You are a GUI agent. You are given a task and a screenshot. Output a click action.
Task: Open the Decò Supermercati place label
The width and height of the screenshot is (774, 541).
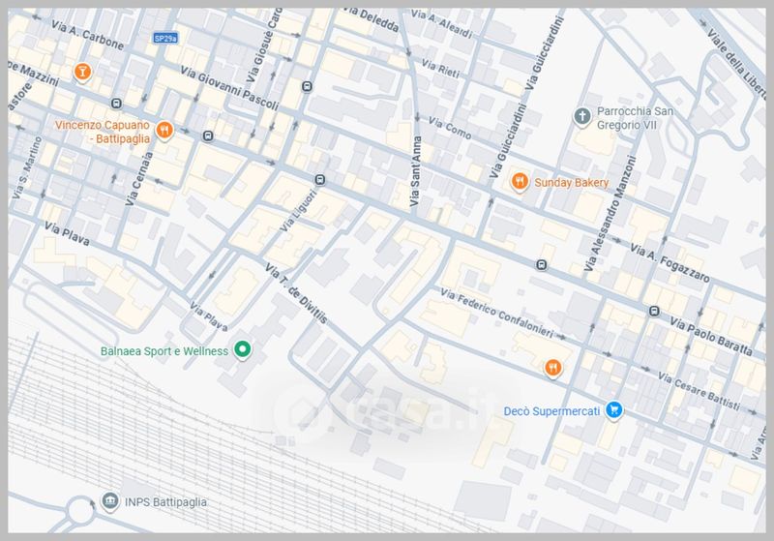[x=551, y=411]
